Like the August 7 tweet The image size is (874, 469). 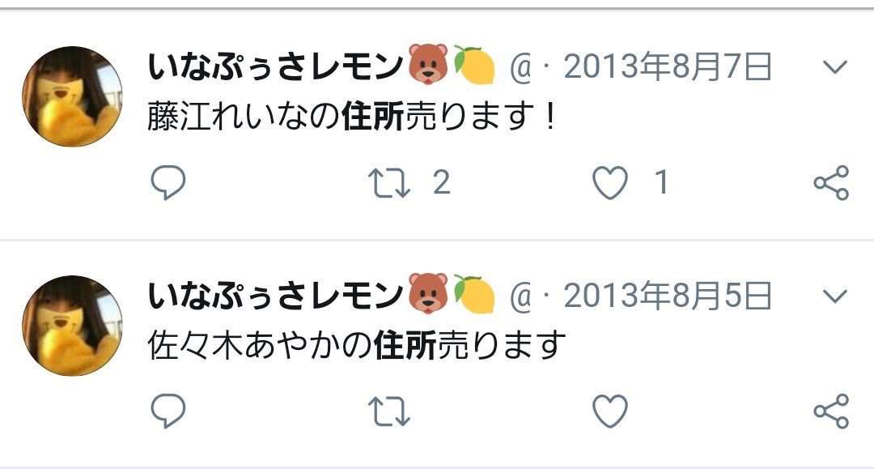[610, 183]
